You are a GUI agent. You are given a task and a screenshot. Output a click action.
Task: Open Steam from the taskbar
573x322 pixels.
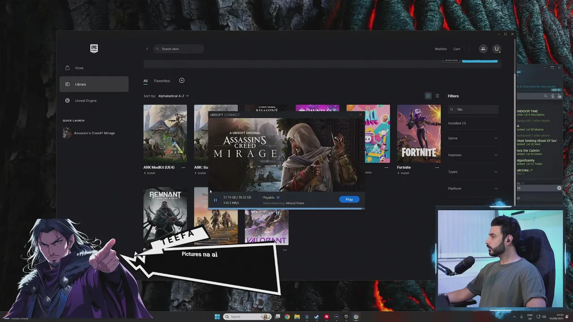(316, 317)
